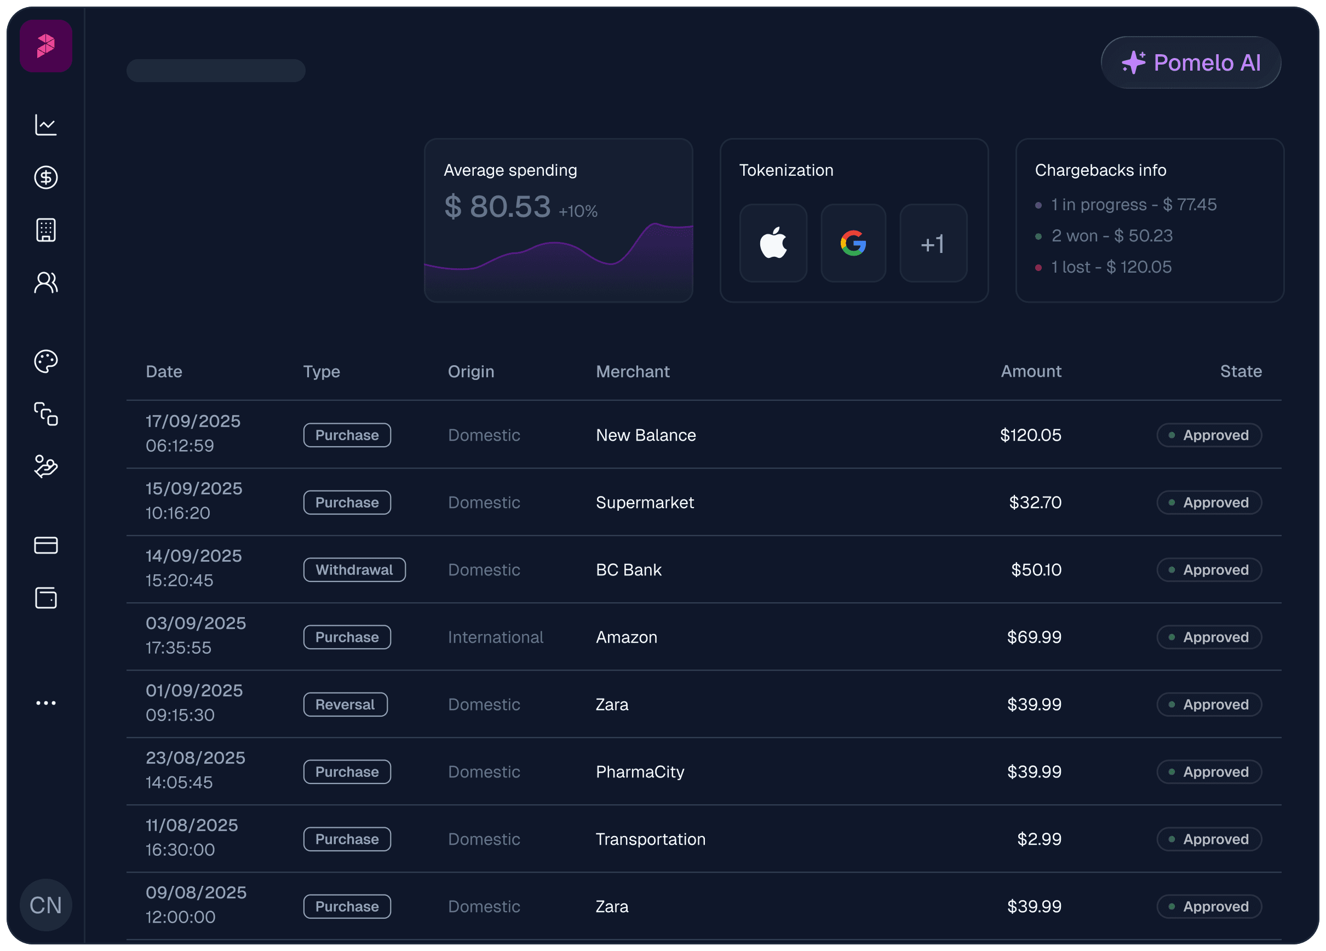1326x951 pixels.
Task: Sort table by Date column header
Action: tap(164, 372)
